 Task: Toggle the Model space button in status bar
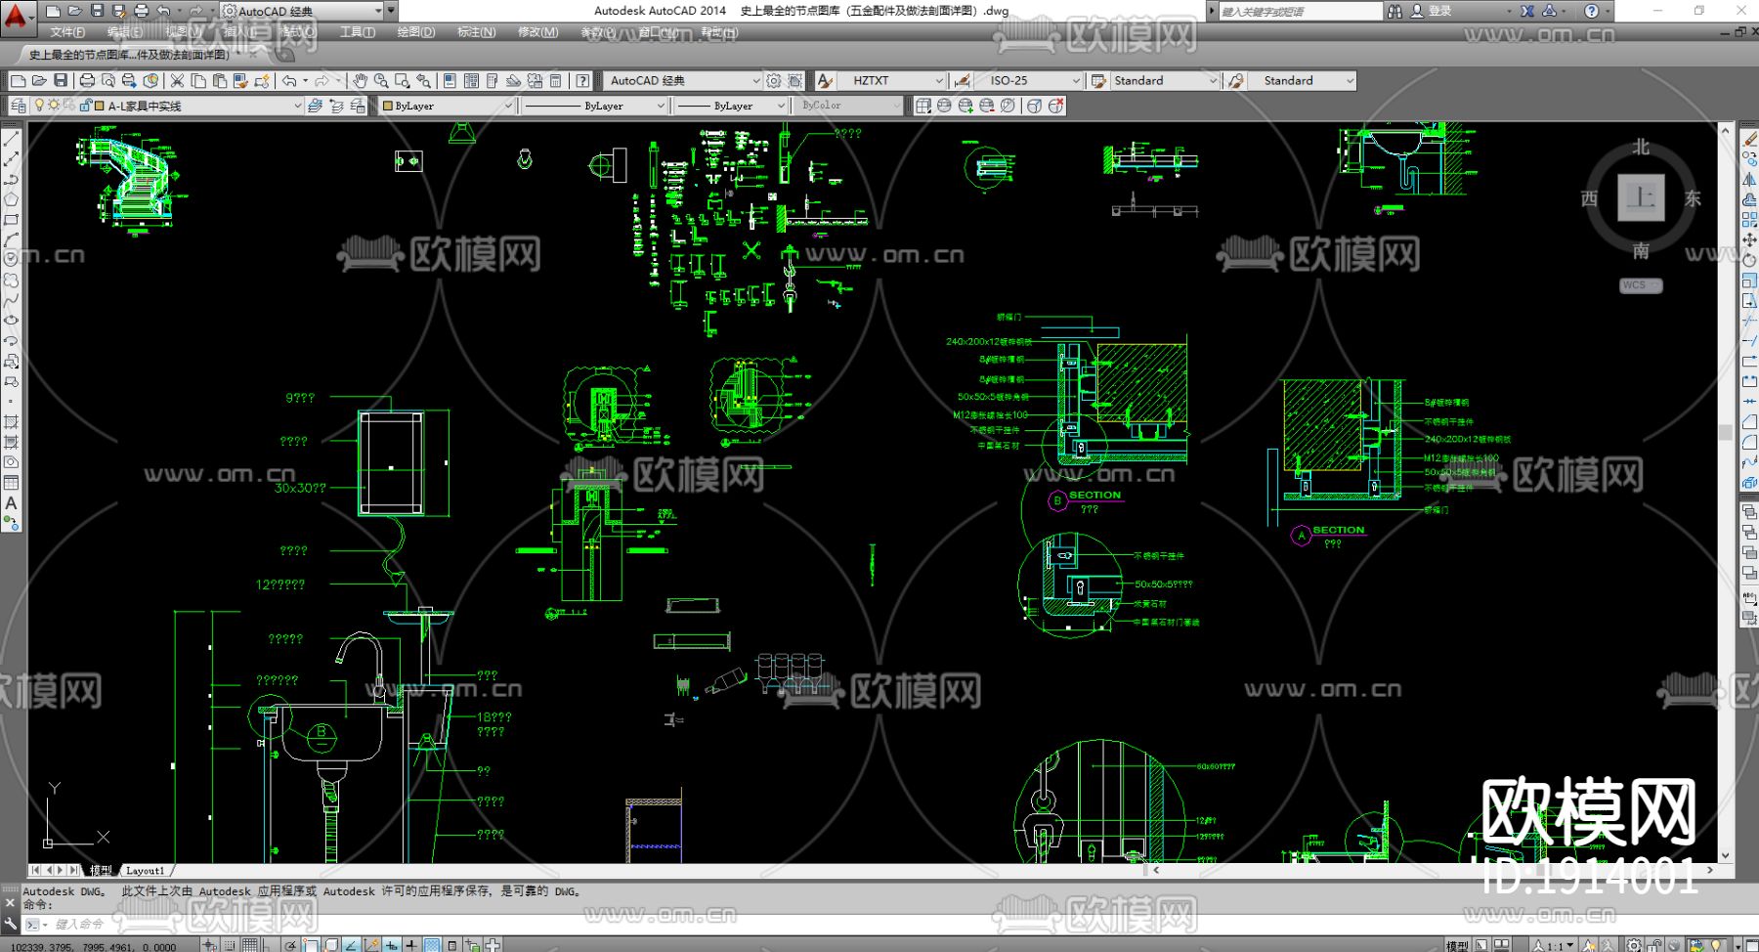1456,945
